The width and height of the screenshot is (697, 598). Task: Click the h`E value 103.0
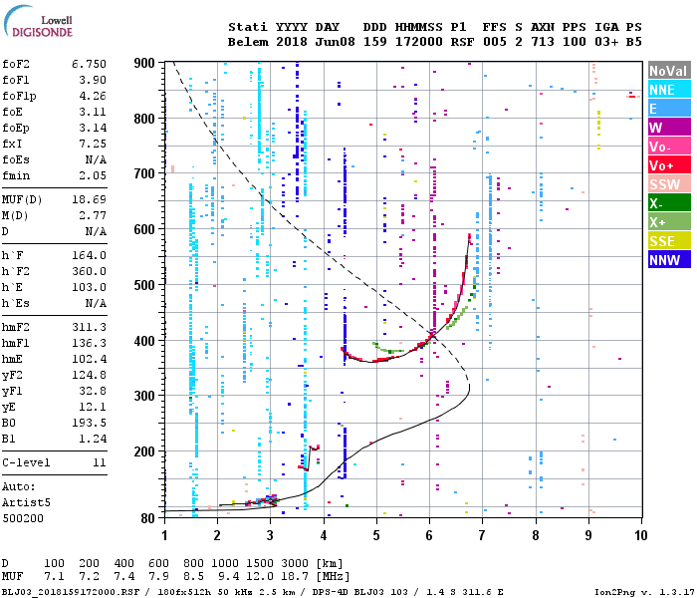tap(89, 287)
